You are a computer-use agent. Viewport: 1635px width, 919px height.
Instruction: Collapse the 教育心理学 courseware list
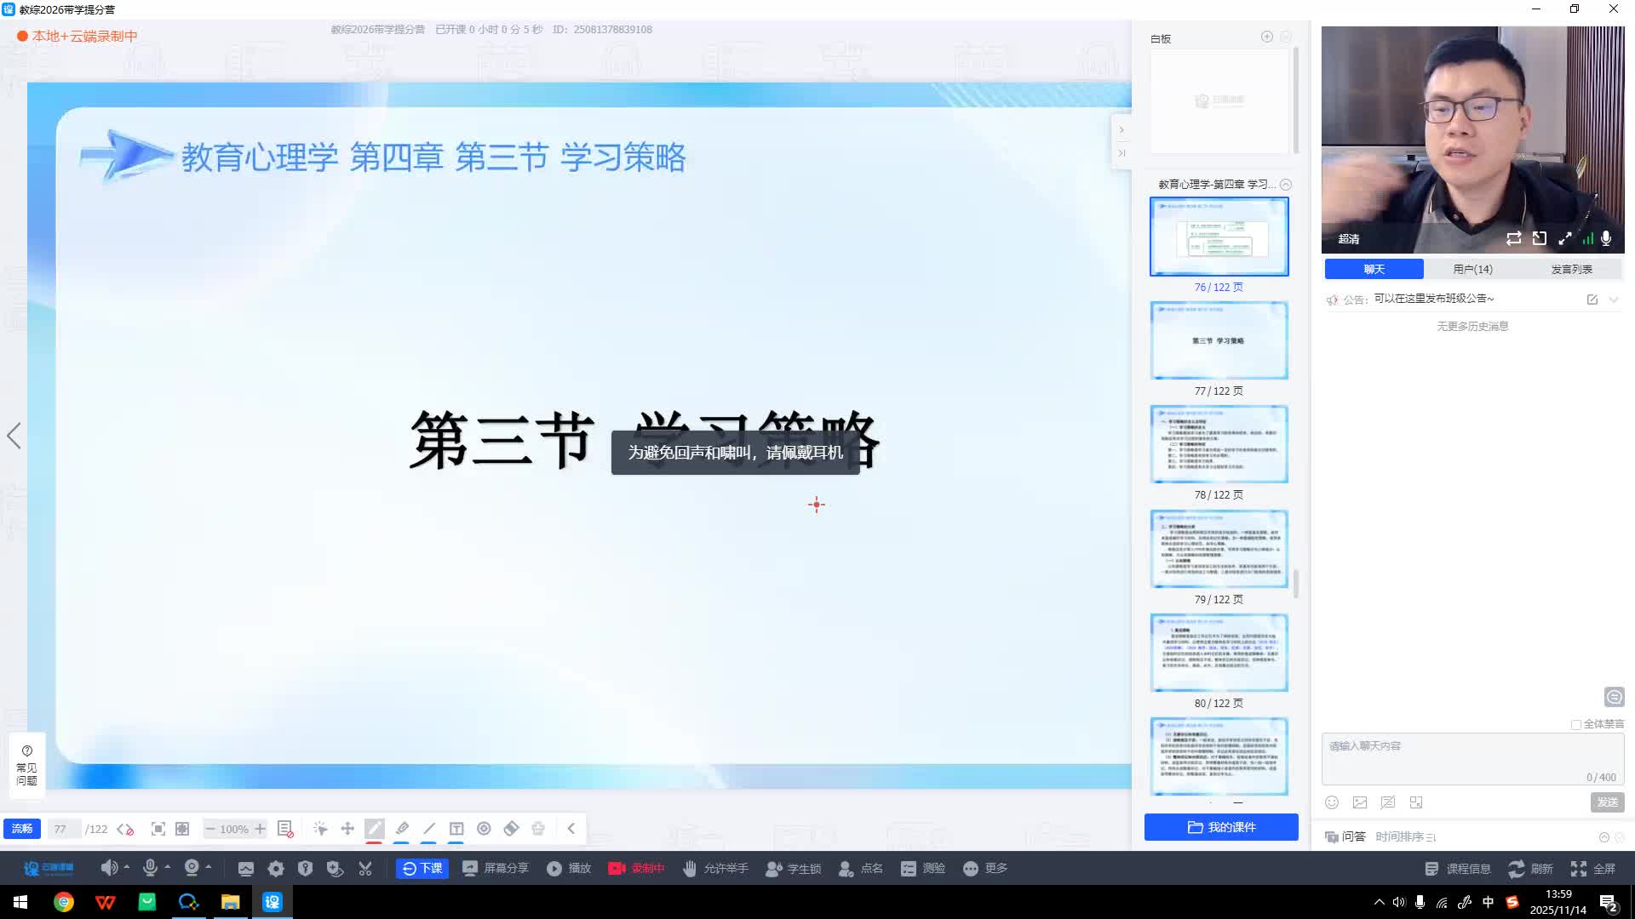coord(1286,184)
